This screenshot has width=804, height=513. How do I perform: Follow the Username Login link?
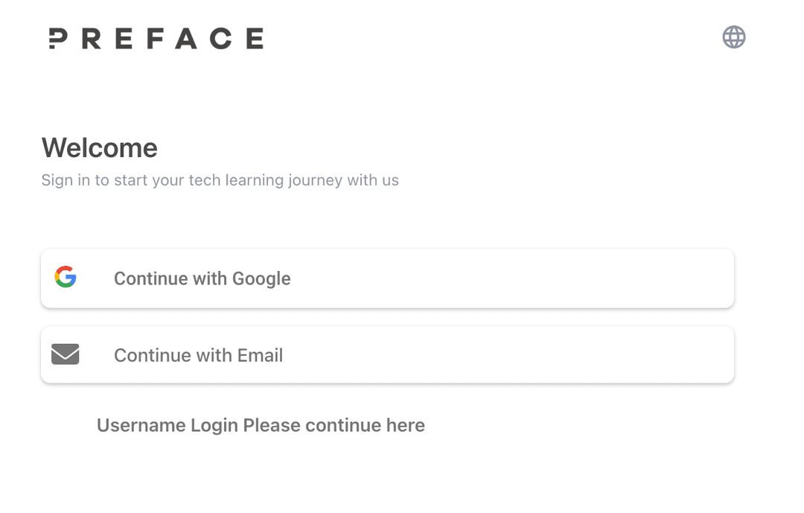click(261, 425)
